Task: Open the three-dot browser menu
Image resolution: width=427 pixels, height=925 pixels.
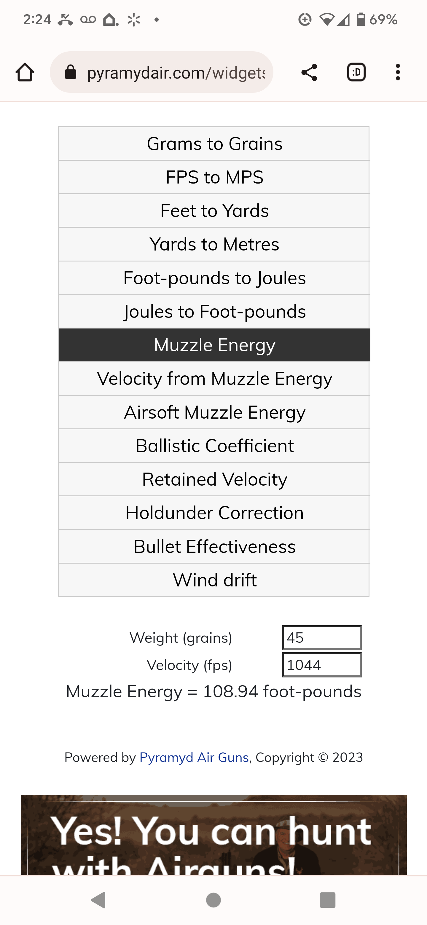Action: point(398,72)
